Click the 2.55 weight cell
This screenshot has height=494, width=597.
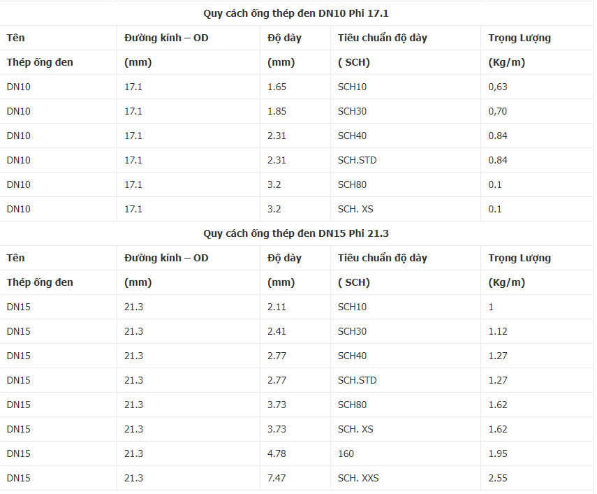pos(499,478)
